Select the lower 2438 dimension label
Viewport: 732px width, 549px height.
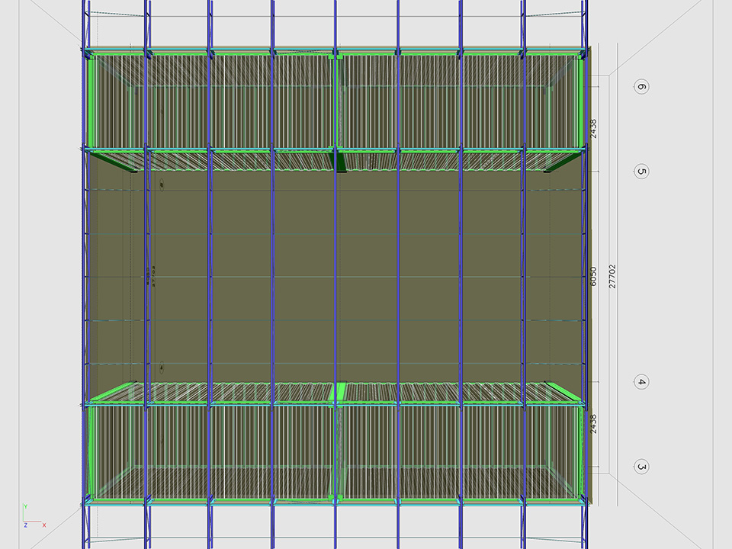[x=593, y=424]
